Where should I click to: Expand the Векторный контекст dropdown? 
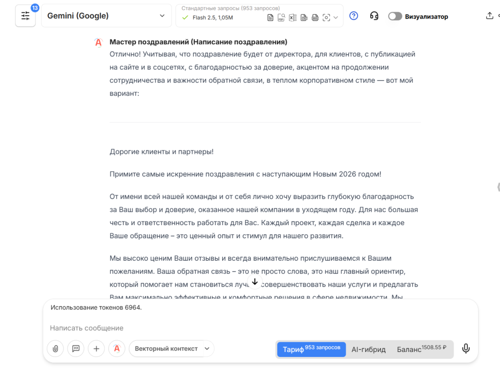coord(171,349)
